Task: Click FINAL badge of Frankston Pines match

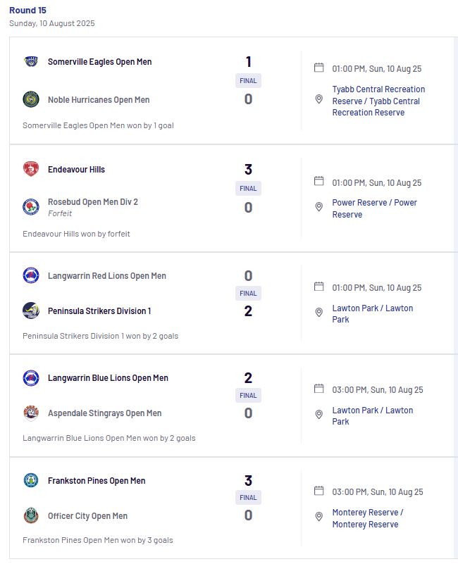Action: pos(248,497)
